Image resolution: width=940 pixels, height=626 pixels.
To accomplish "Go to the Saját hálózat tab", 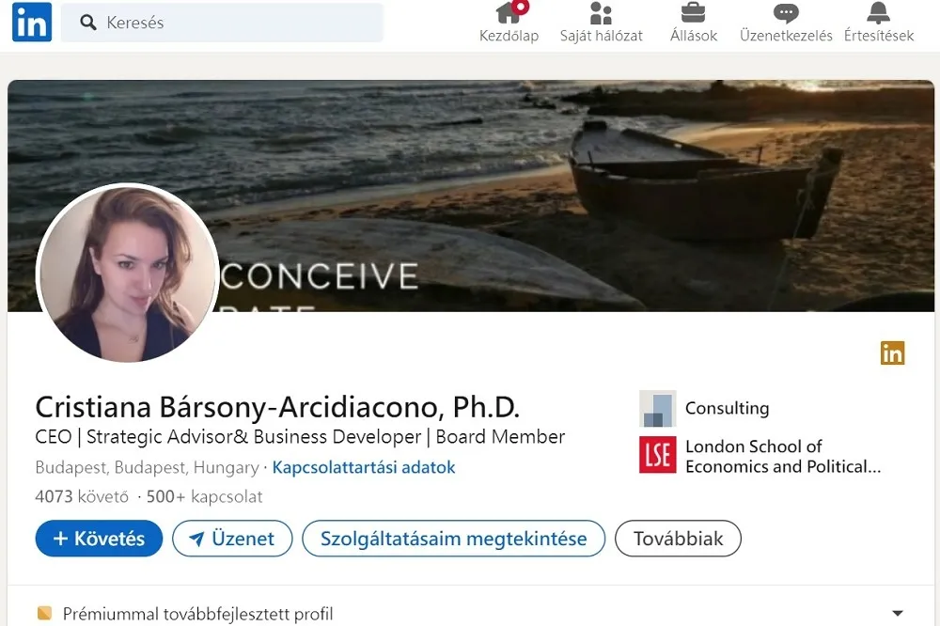I will [602, 23].
